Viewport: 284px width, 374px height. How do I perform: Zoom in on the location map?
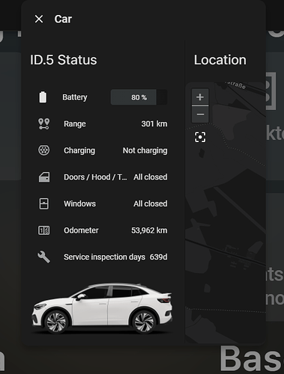coord(200,97)
